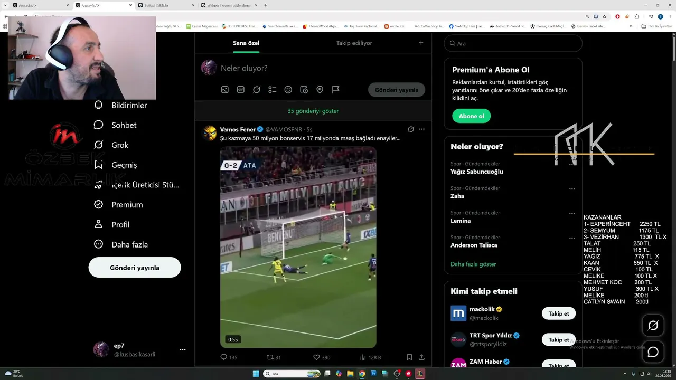Click the SketchUp Files bookmark
Viewport: 676px width, 380px height.
467,26
